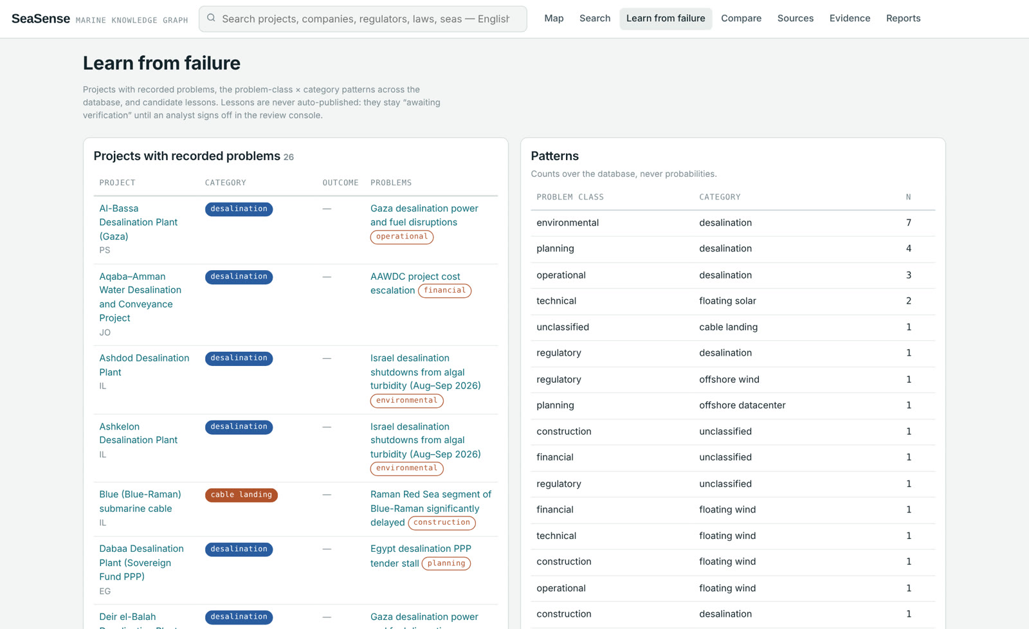Select the environmental desalination pattern row
This screenshot has width=1029, height=629.
pos(733,223)
